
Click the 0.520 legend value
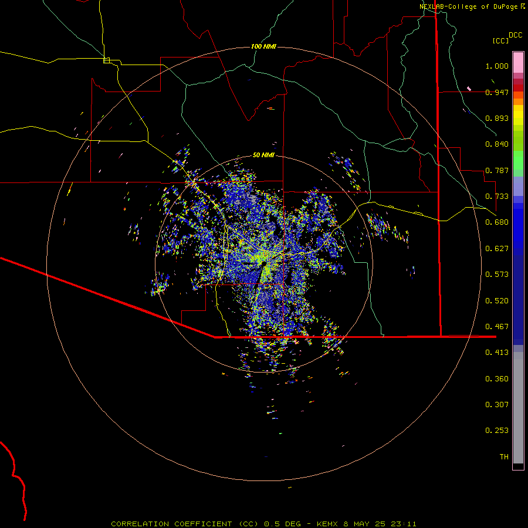(x=497, y=301)
